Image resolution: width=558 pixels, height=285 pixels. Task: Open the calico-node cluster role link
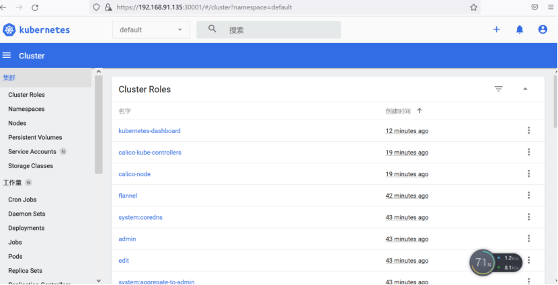[134, 174]
